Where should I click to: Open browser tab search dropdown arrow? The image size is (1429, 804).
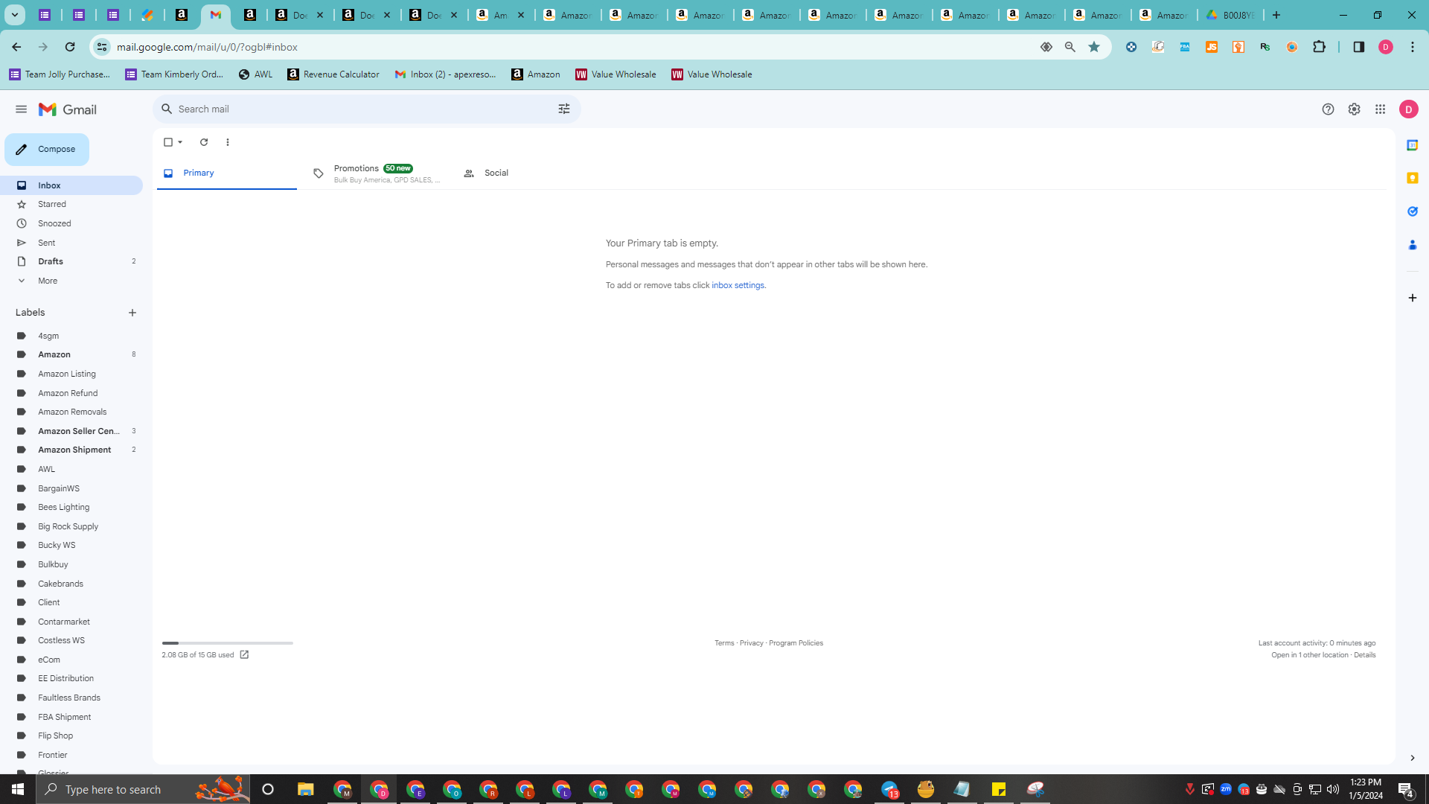coord(14,15)
